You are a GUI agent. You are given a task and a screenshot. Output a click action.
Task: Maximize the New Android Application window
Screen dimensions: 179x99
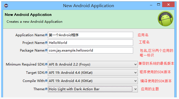(159, 5)
